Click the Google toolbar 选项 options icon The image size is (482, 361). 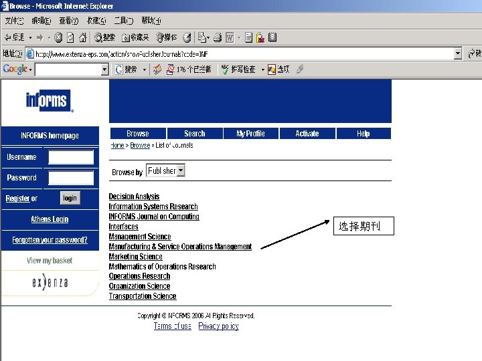click(x=278, y=70)
